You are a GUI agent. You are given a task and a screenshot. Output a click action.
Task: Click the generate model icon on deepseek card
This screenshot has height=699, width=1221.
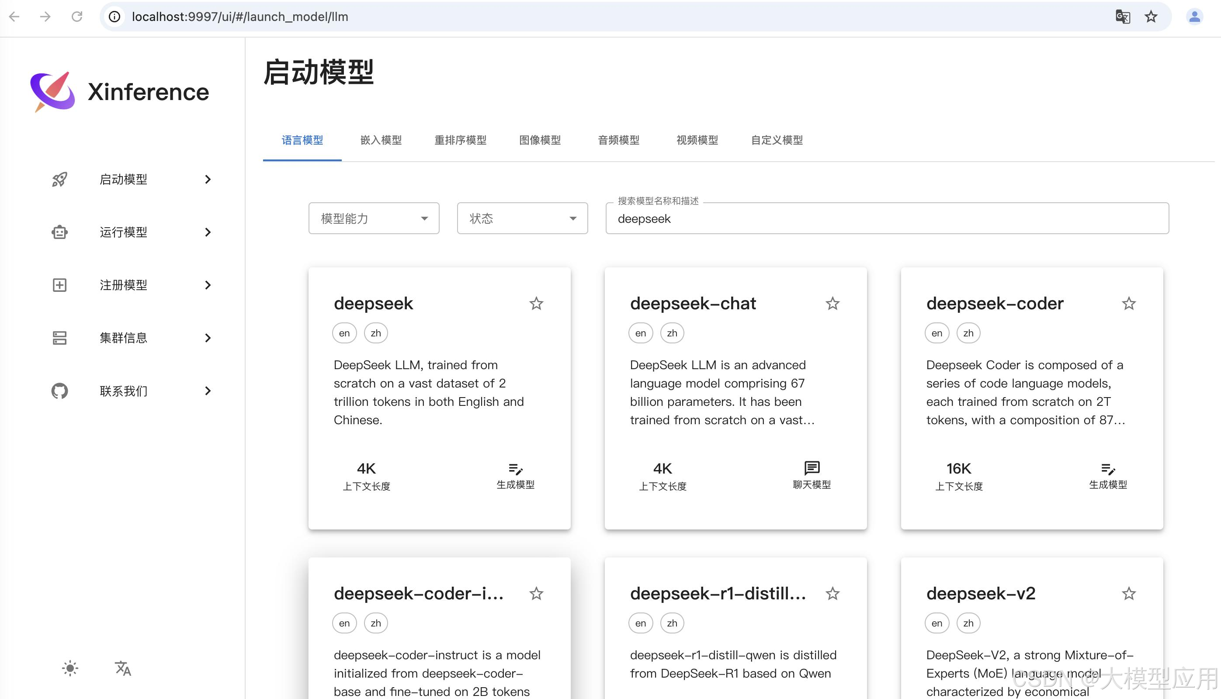click(515, 469)
